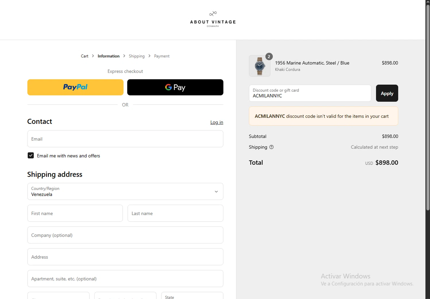The width and height of the screenshot is (430, 299).
Task: Open the Country/Region dropdown
Action: click(x=125, y=192)
